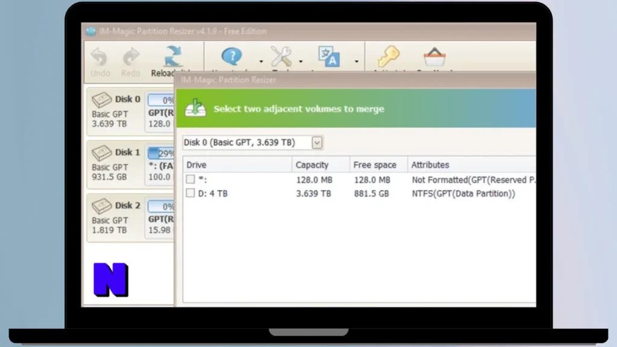Click the 128.0 MB capacity cell
This screenshot has height=347, width=617.
tap(315, 180)
